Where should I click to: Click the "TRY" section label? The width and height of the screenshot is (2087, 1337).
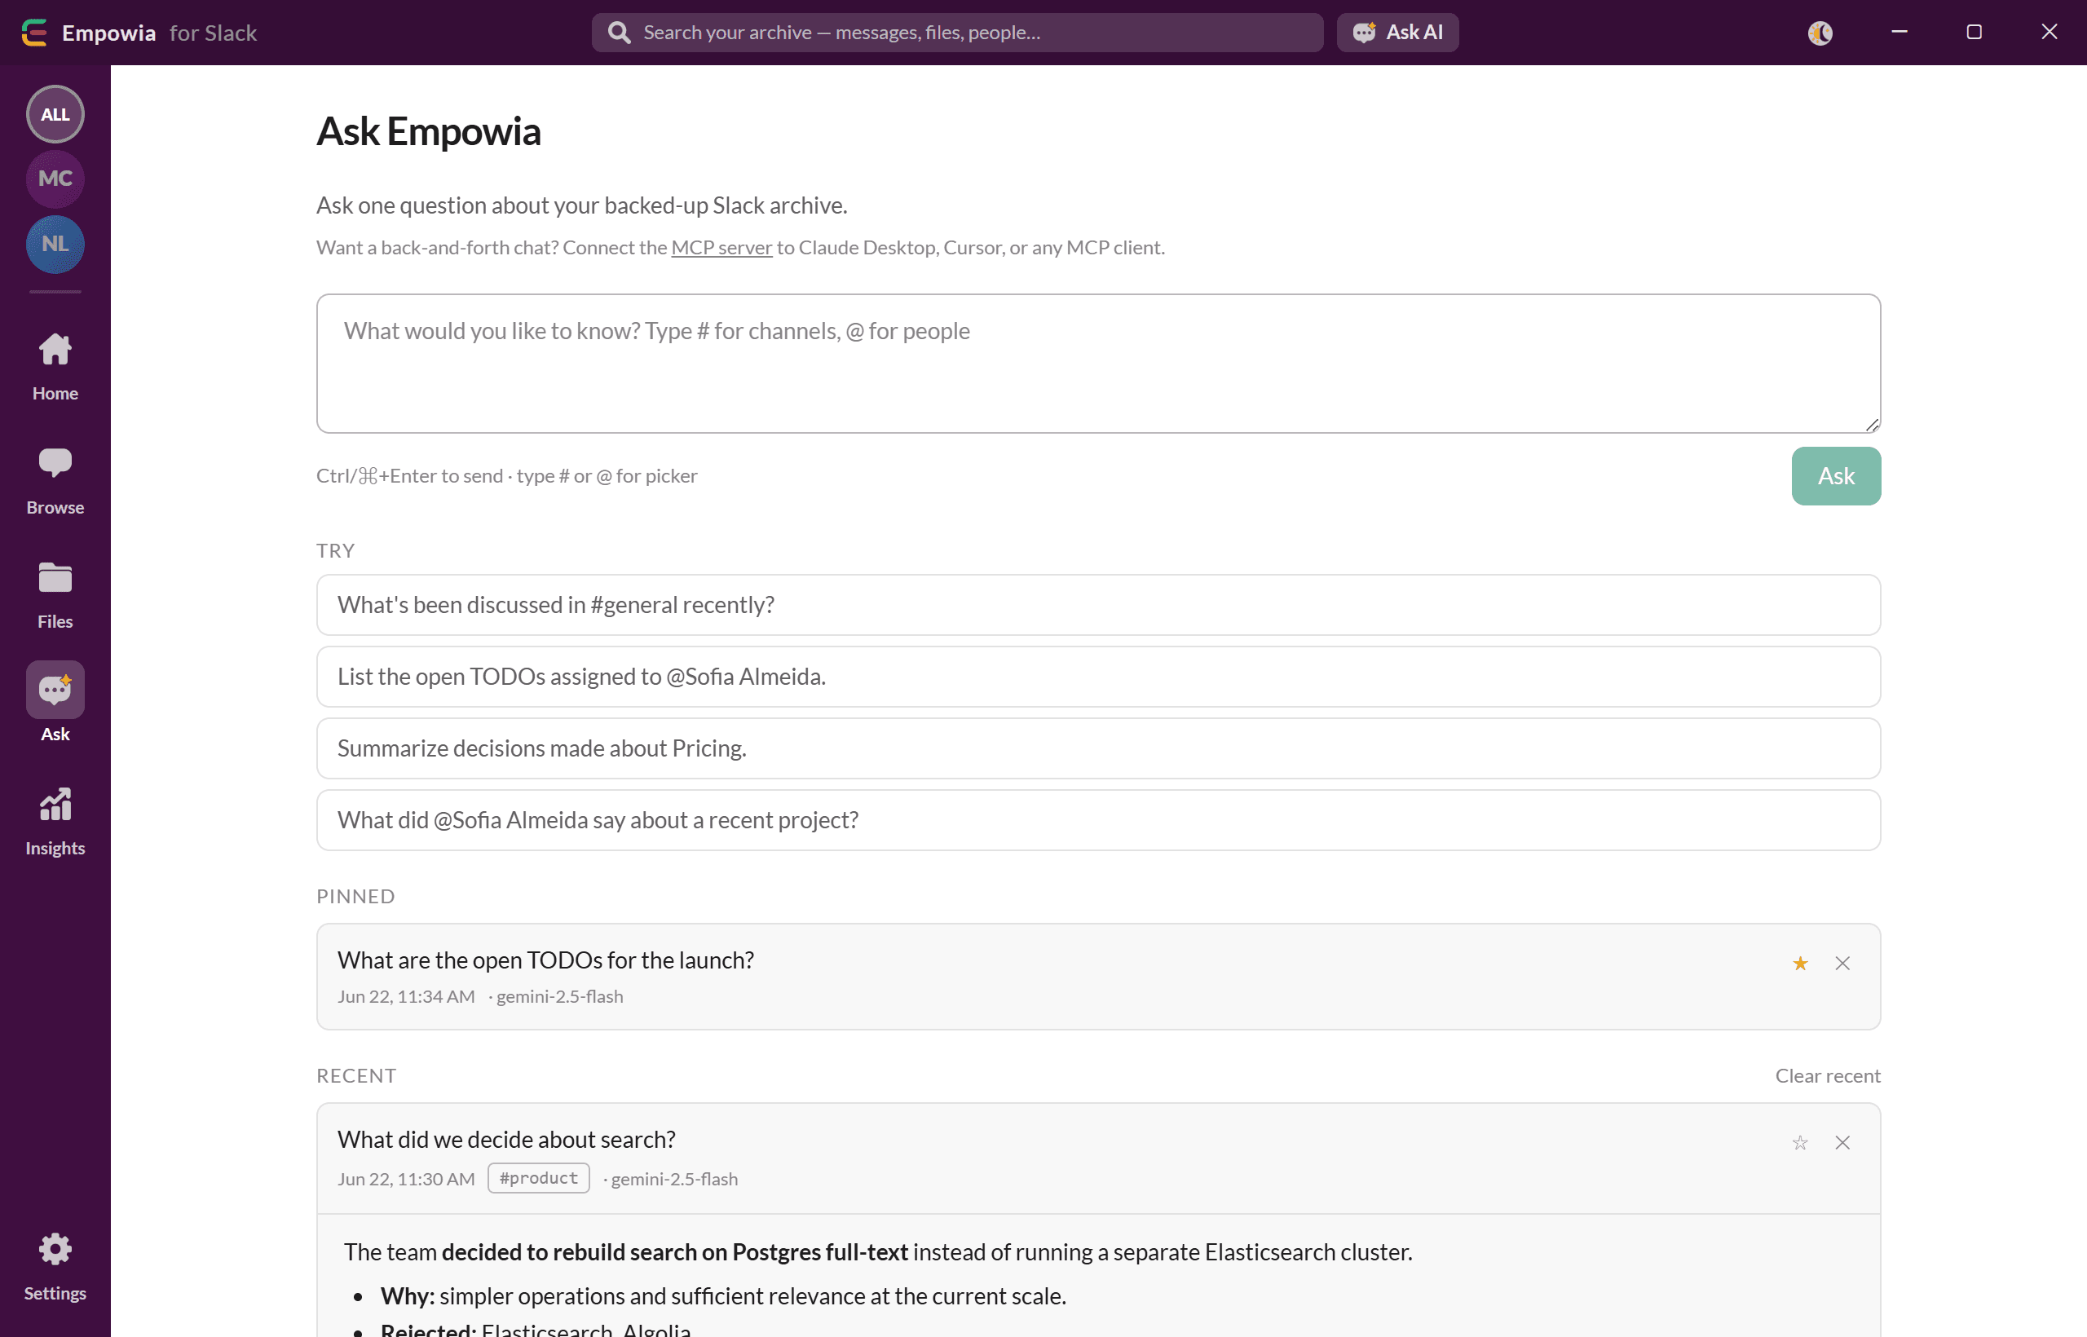[x=336, y=550]
